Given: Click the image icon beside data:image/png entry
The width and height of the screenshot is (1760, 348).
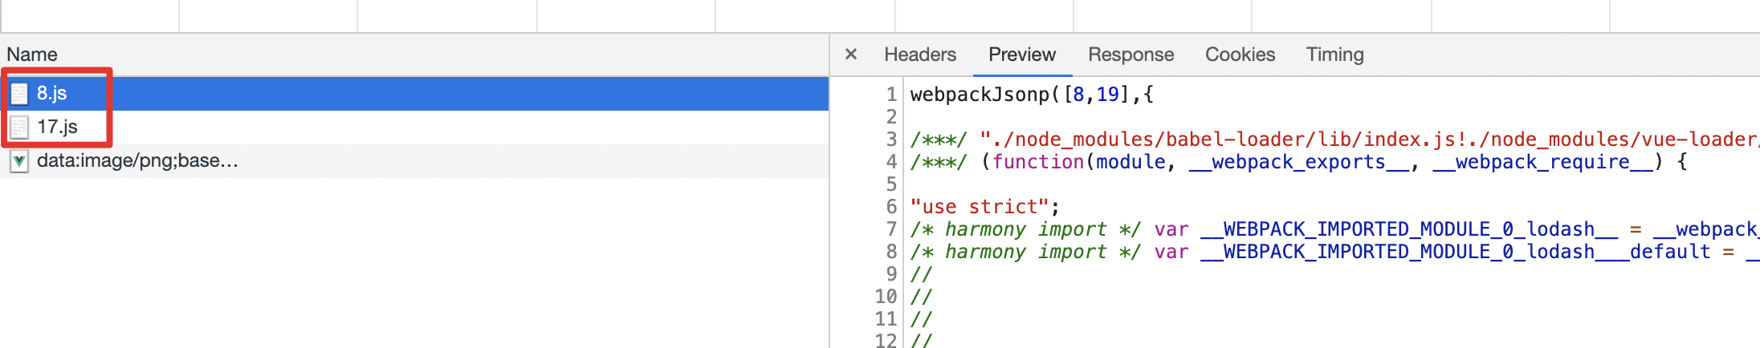Looking at the screenshot, I should pos(19,161).
